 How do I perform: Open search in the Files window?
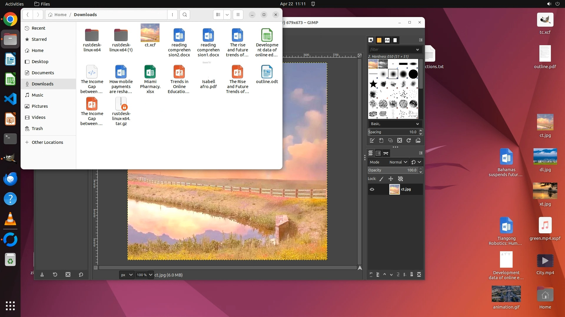pos(185,15)
